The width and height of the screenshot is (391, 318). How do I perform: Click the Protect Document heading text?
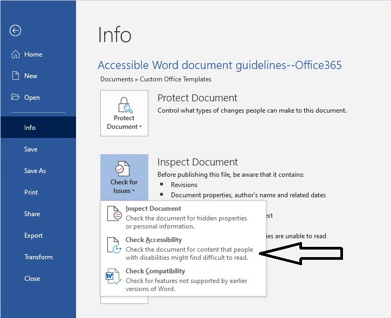(197, 98)
